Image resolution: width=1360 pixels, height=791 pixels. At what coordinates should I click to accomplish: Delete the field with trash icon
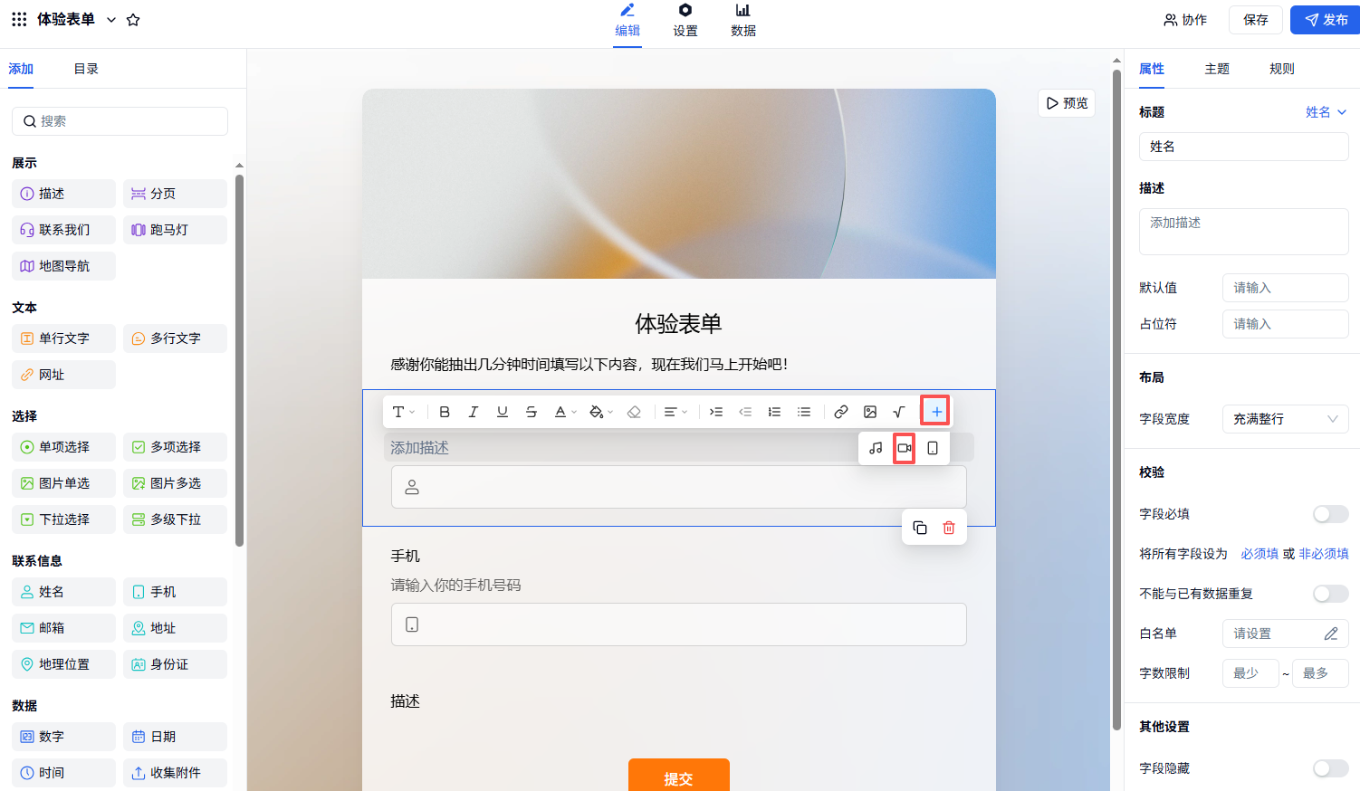[x=949, y=528]
